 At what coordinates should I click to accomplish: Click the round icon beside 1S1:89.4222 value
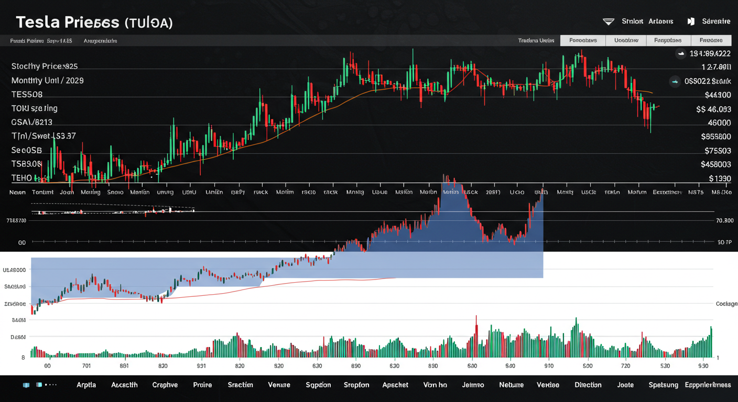pos(680,53)
